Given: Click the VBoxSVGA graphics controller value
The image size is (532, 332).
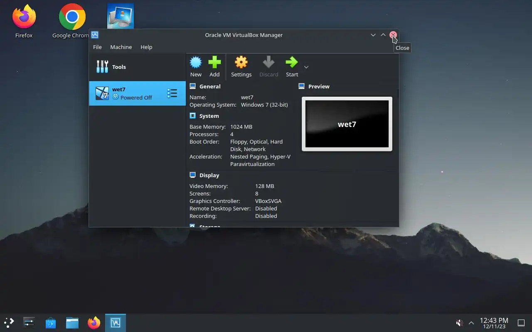Looking at the screenshot, I should point(268,201).
